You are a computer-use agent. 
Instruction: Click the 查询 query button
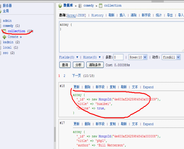65,65
